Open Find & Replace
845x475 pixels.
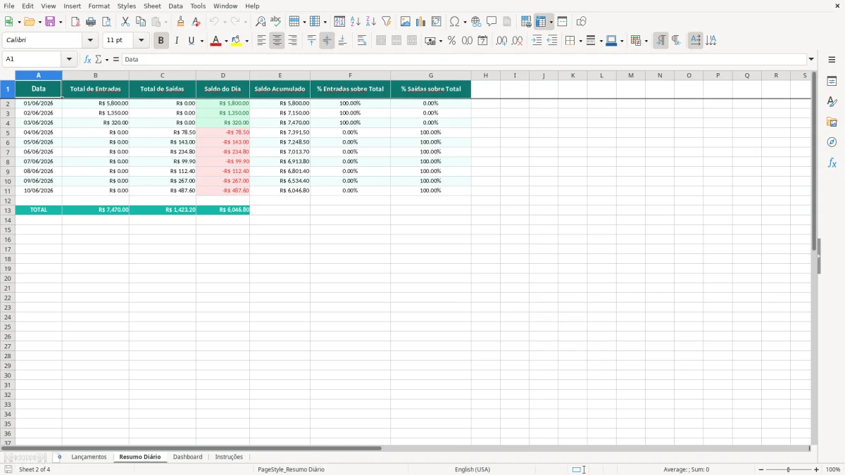261,22
